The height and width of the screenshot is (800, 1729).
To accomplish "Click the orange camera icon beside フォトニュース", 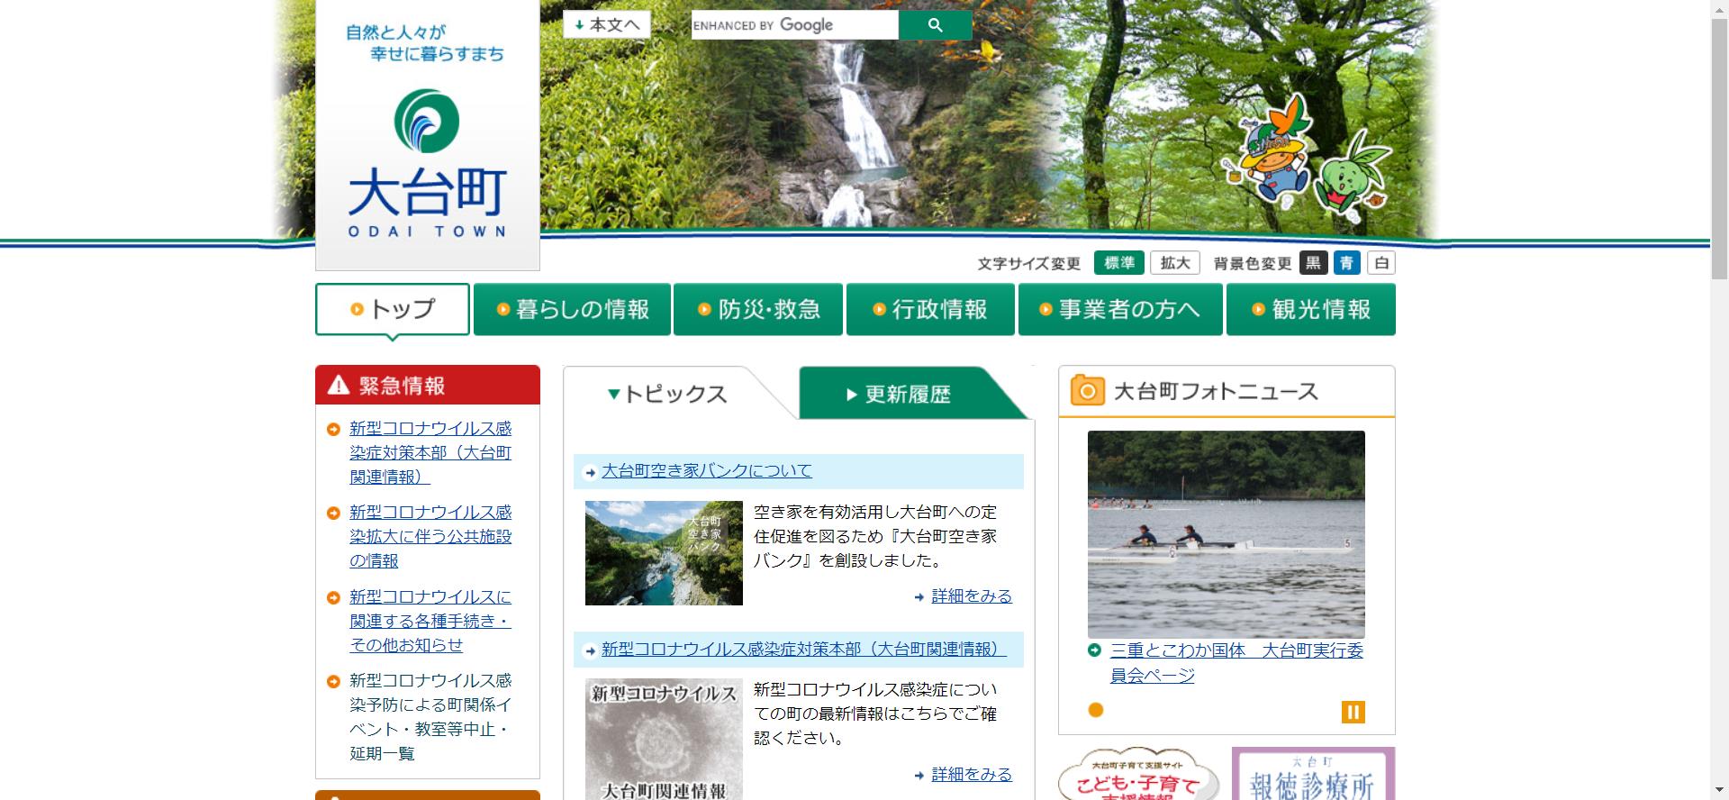I will click(x=1087, y=391).
